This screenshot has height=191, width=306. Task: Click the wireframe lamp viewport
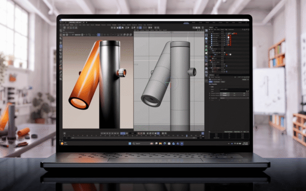click(x=169, y=81)
